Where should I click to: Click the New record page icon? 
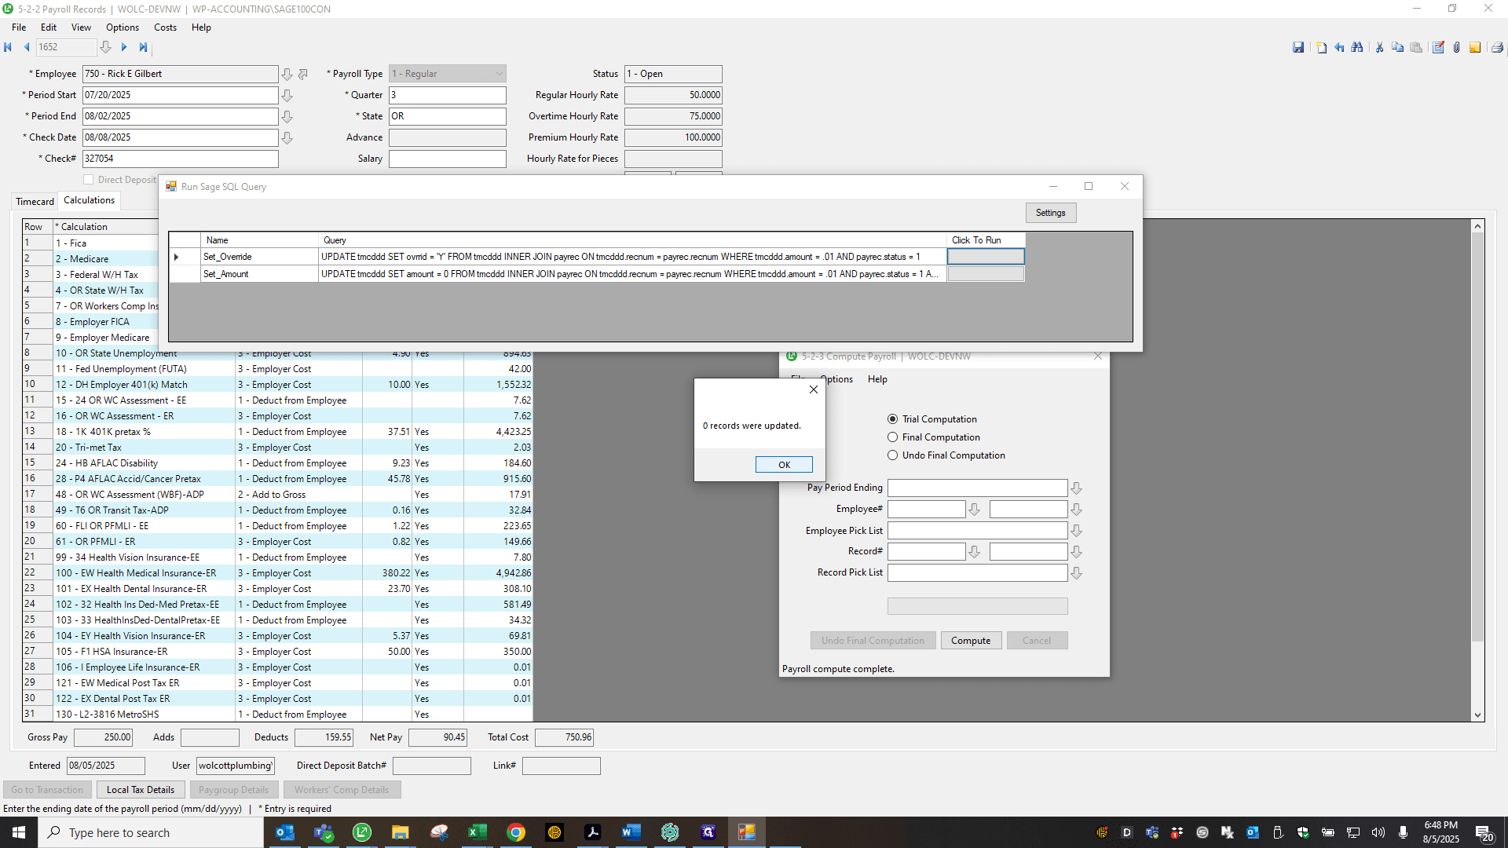pyautogui.click(x=1321, y=48)
